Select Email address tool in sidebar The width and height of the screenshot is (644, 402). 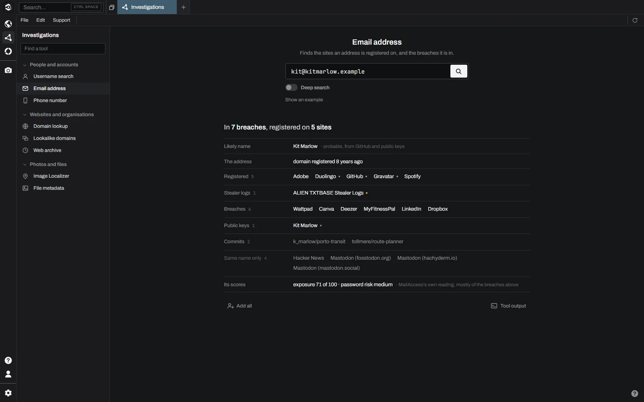point(63,88)
